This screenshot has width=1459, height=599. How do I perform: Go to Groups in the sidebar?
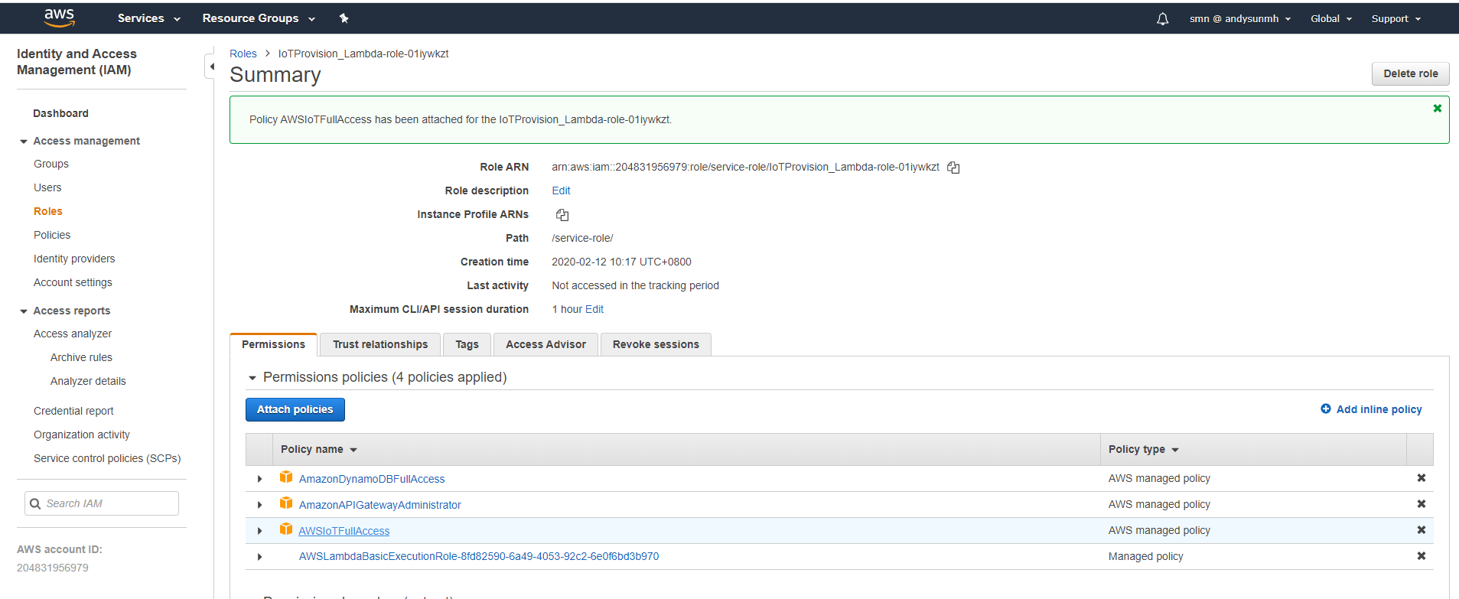click(51, 164)
